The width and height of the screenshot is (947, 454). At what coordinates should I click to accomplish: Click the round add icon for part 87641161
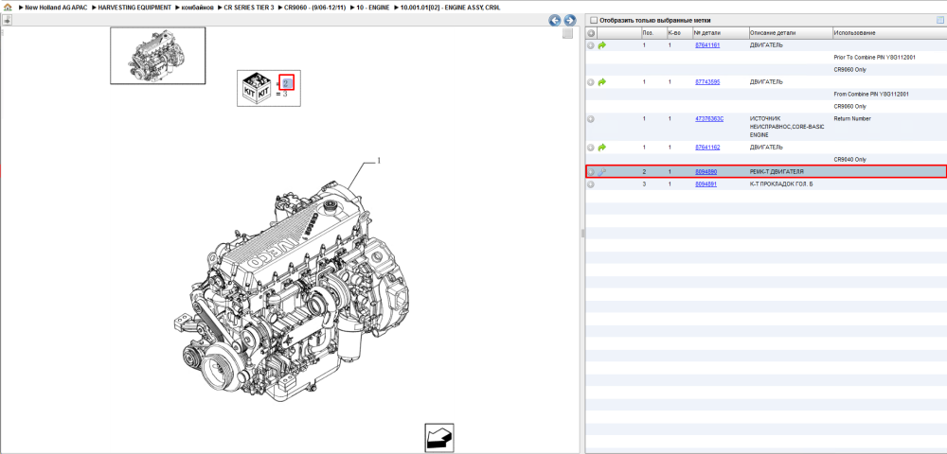click(x=591, y=45)
